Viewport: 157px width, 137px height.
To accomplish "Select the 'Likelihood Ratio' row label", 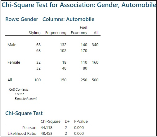I will 22,133.
